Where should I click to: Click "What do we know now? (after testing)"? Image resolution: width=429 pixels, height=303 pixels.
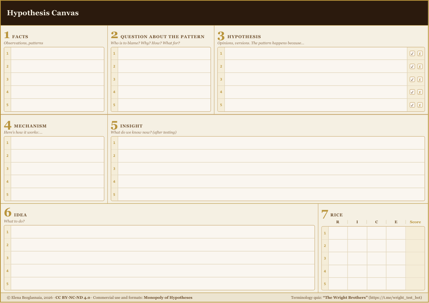[143, 132]
